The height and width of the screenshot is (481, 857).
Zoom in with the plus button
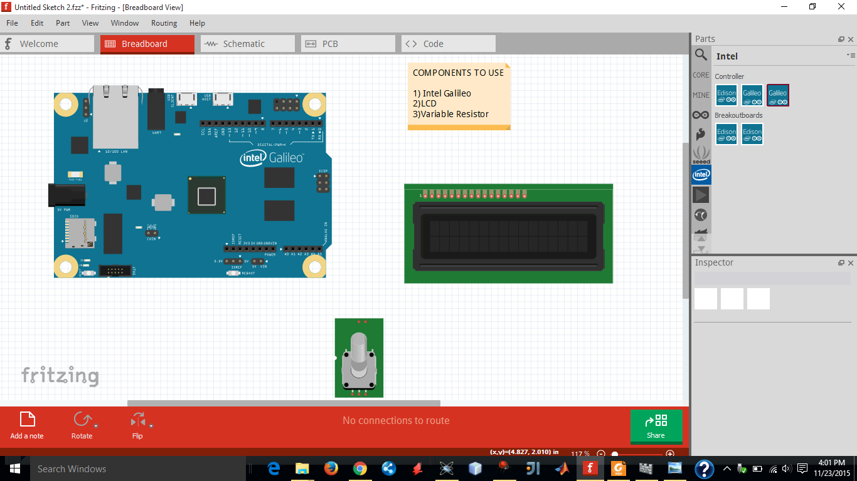[670, 453]
